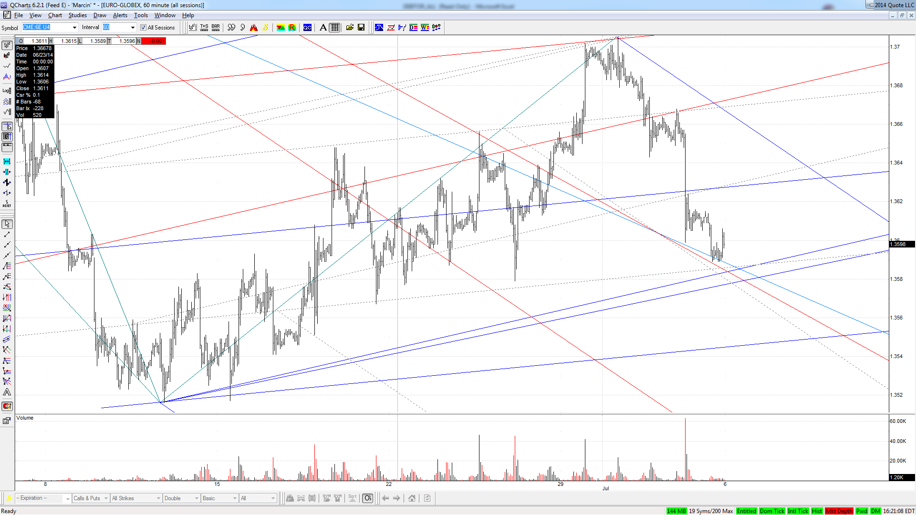The image size is (916, 515).
Task: Click the red magnet snap icon in sidebar
Action: point(7,406)
